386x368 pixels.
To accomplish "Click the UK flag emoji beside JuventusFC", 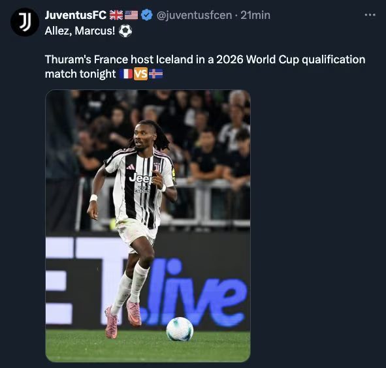I will [x=116, y=15].
